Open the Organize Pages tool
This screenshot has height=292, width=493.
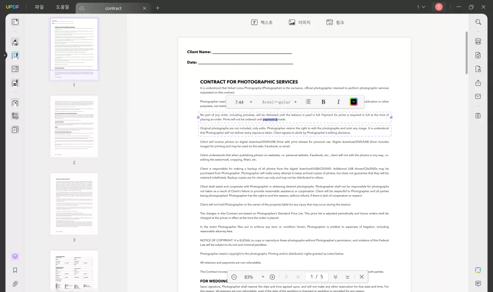click(x=15, y=103)
